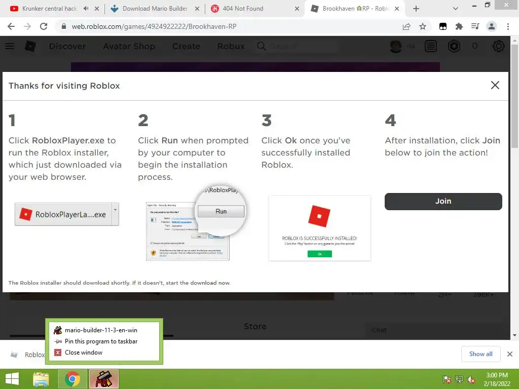This screenshot has height=389, width=519.
Task: Share this page using the share icon
Action: [406, 26]
